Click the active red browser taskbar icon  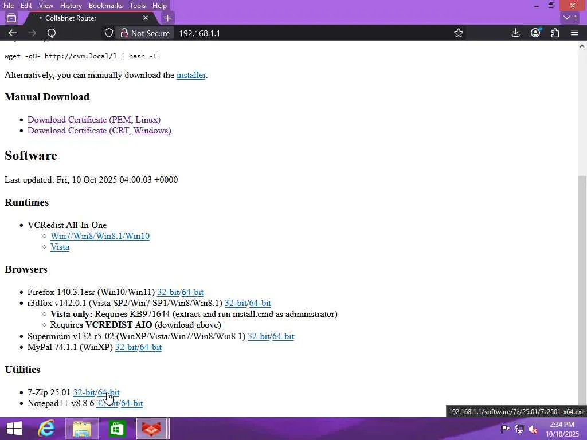[151, 429]
